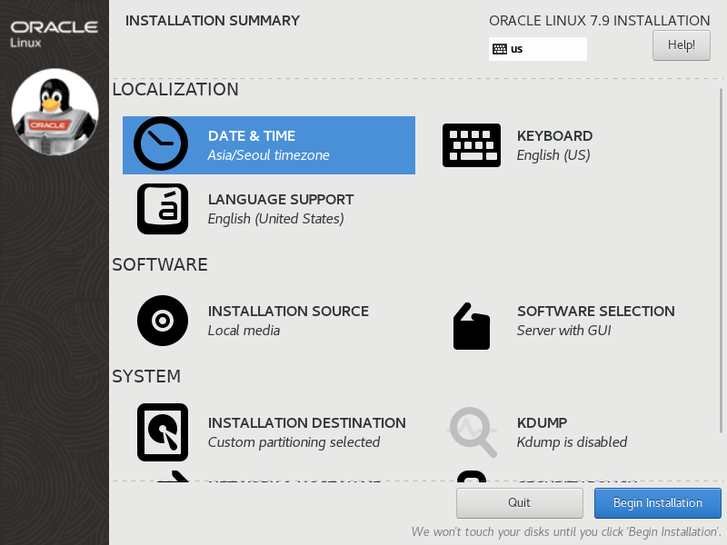Open the Kdump magnifier icon
The width and height of the screenshot is (727, 545).
[472, 432]
